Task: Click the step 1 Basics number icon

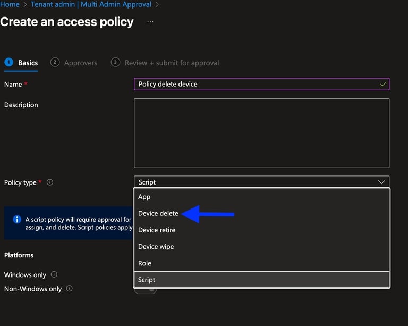Action: pyautogui.click(x=8, y=62)
